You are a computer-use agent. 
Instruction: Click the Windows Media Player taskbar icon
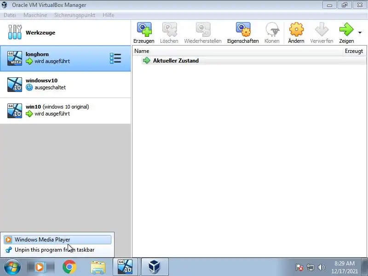pyautogui.click(x=40, y=267)
